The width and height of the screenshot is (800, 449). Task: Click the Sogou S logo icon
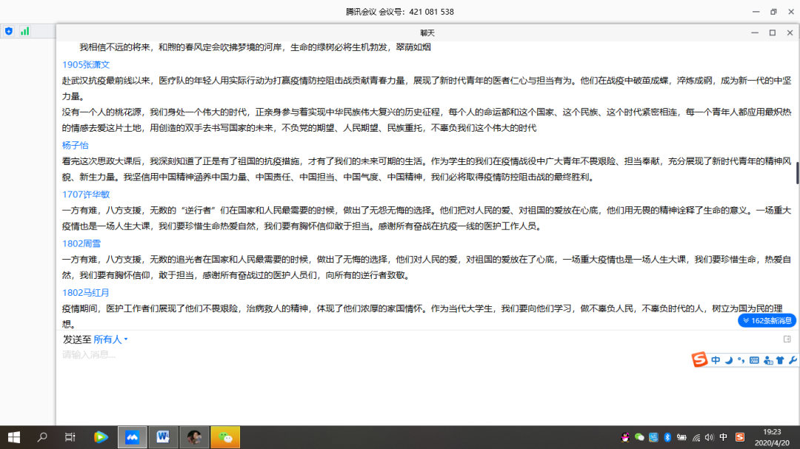click(x=698, y=360)
